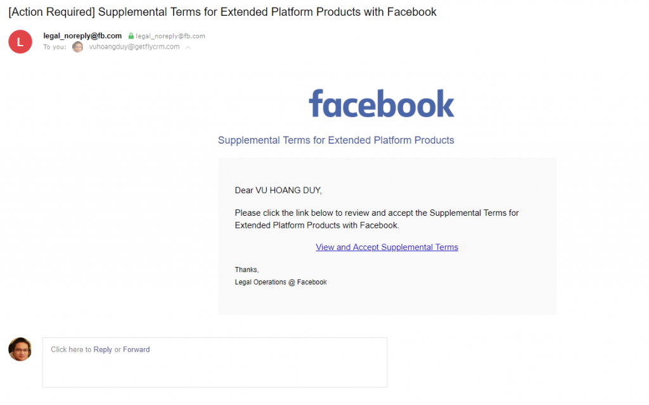The image size is (649, 405).
Task: Click the green lock security icon
Action: pos(131,36)
